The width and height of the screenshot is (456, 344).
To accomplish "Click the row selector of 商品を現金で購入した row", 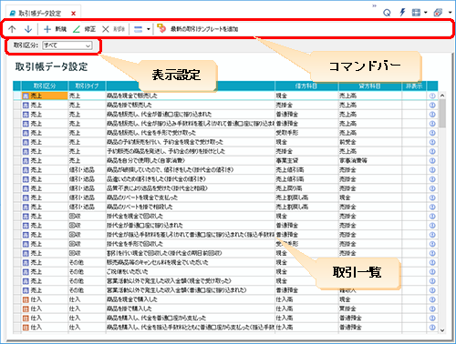I will 17,299.
